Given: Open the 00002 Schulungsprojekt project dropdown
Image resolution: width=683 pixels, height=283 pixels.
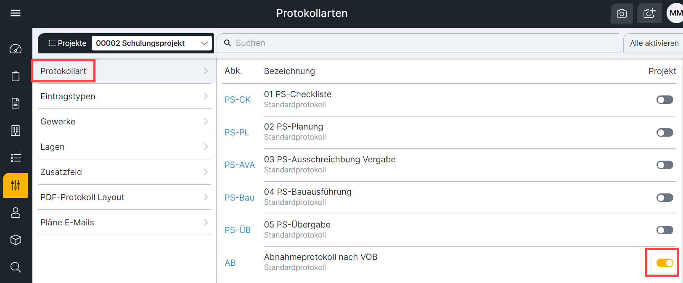Looking at the screenshot, I should point(152,43).
